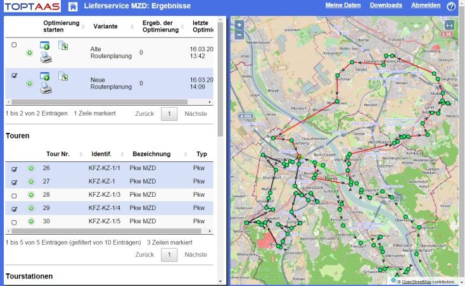Open Meine Daten link
The width and height of the screenshot is (465, 286).
[x=343, y=5]
